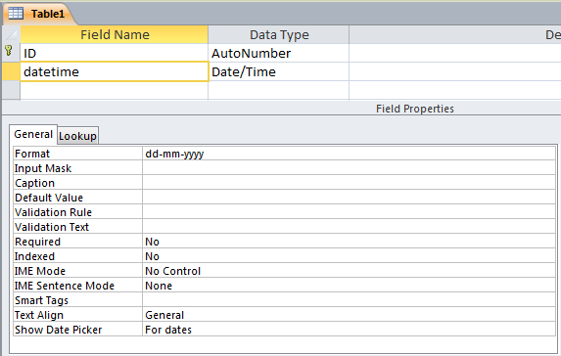Click the Caption value box

349,183
